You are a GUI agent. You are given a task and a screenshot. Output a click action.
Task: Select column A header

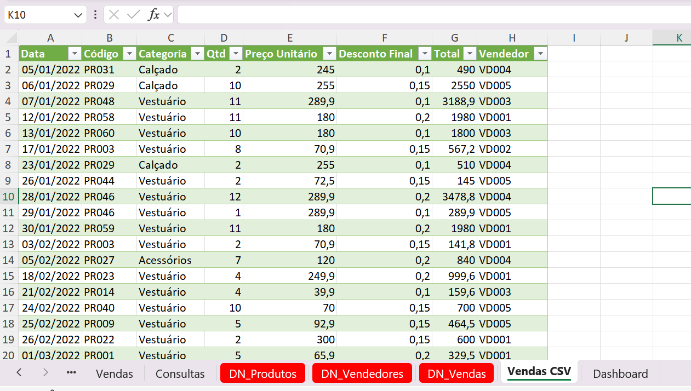(x=50, y=38)
